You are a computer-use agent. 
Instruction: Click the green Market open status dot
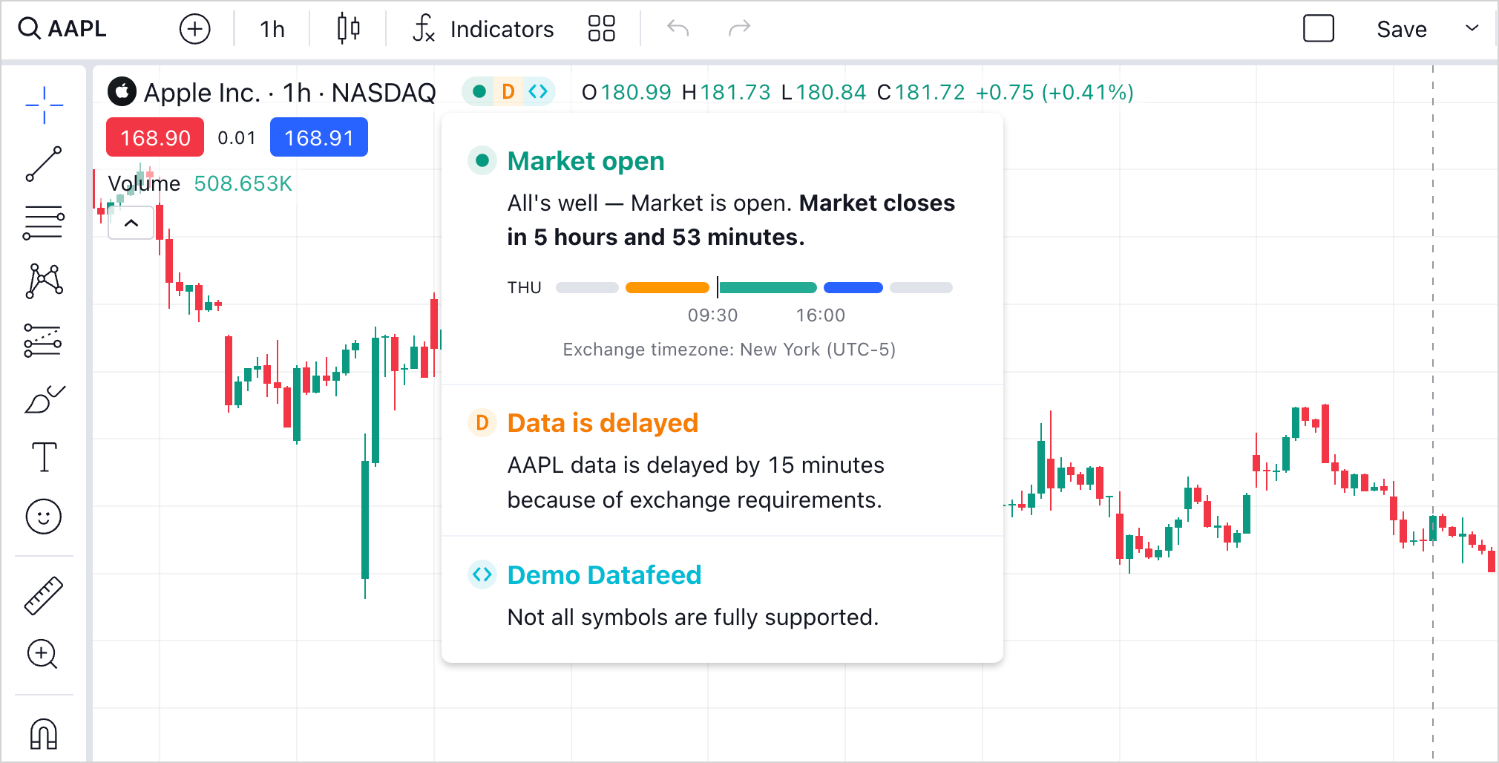(x=482, y=160)
